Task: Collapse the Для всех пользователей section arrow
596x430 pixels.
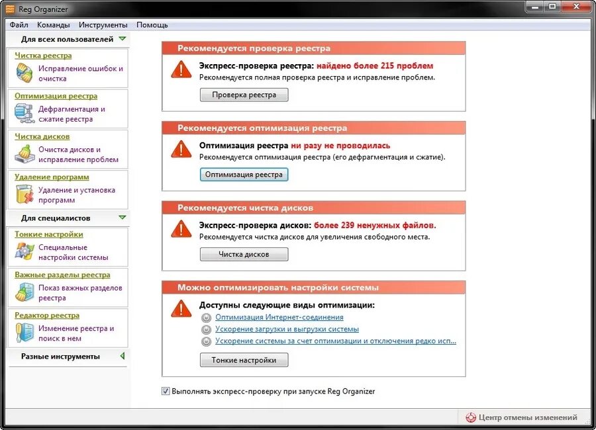Action: click(x=122, y=39)
